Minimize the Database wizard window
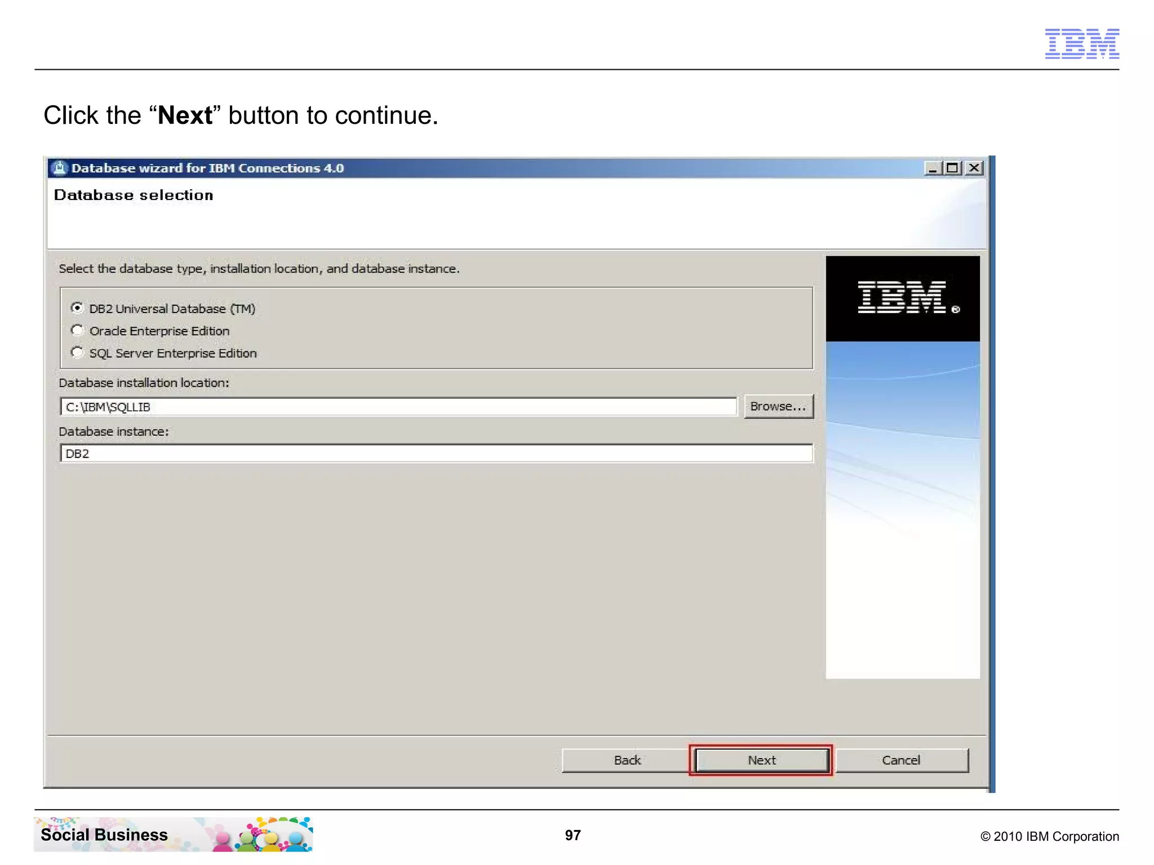Viewport: 1154px width, 865px height. pos(933,168)
